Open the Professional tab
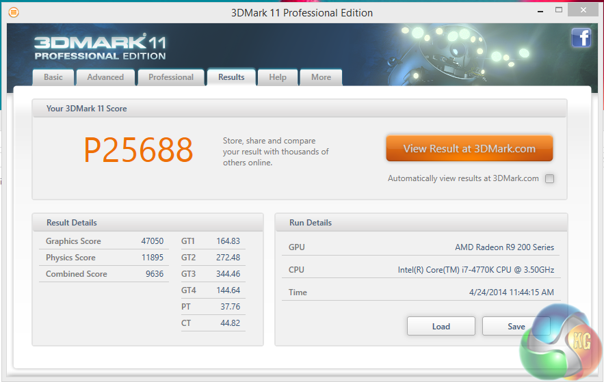 [171, 77]
